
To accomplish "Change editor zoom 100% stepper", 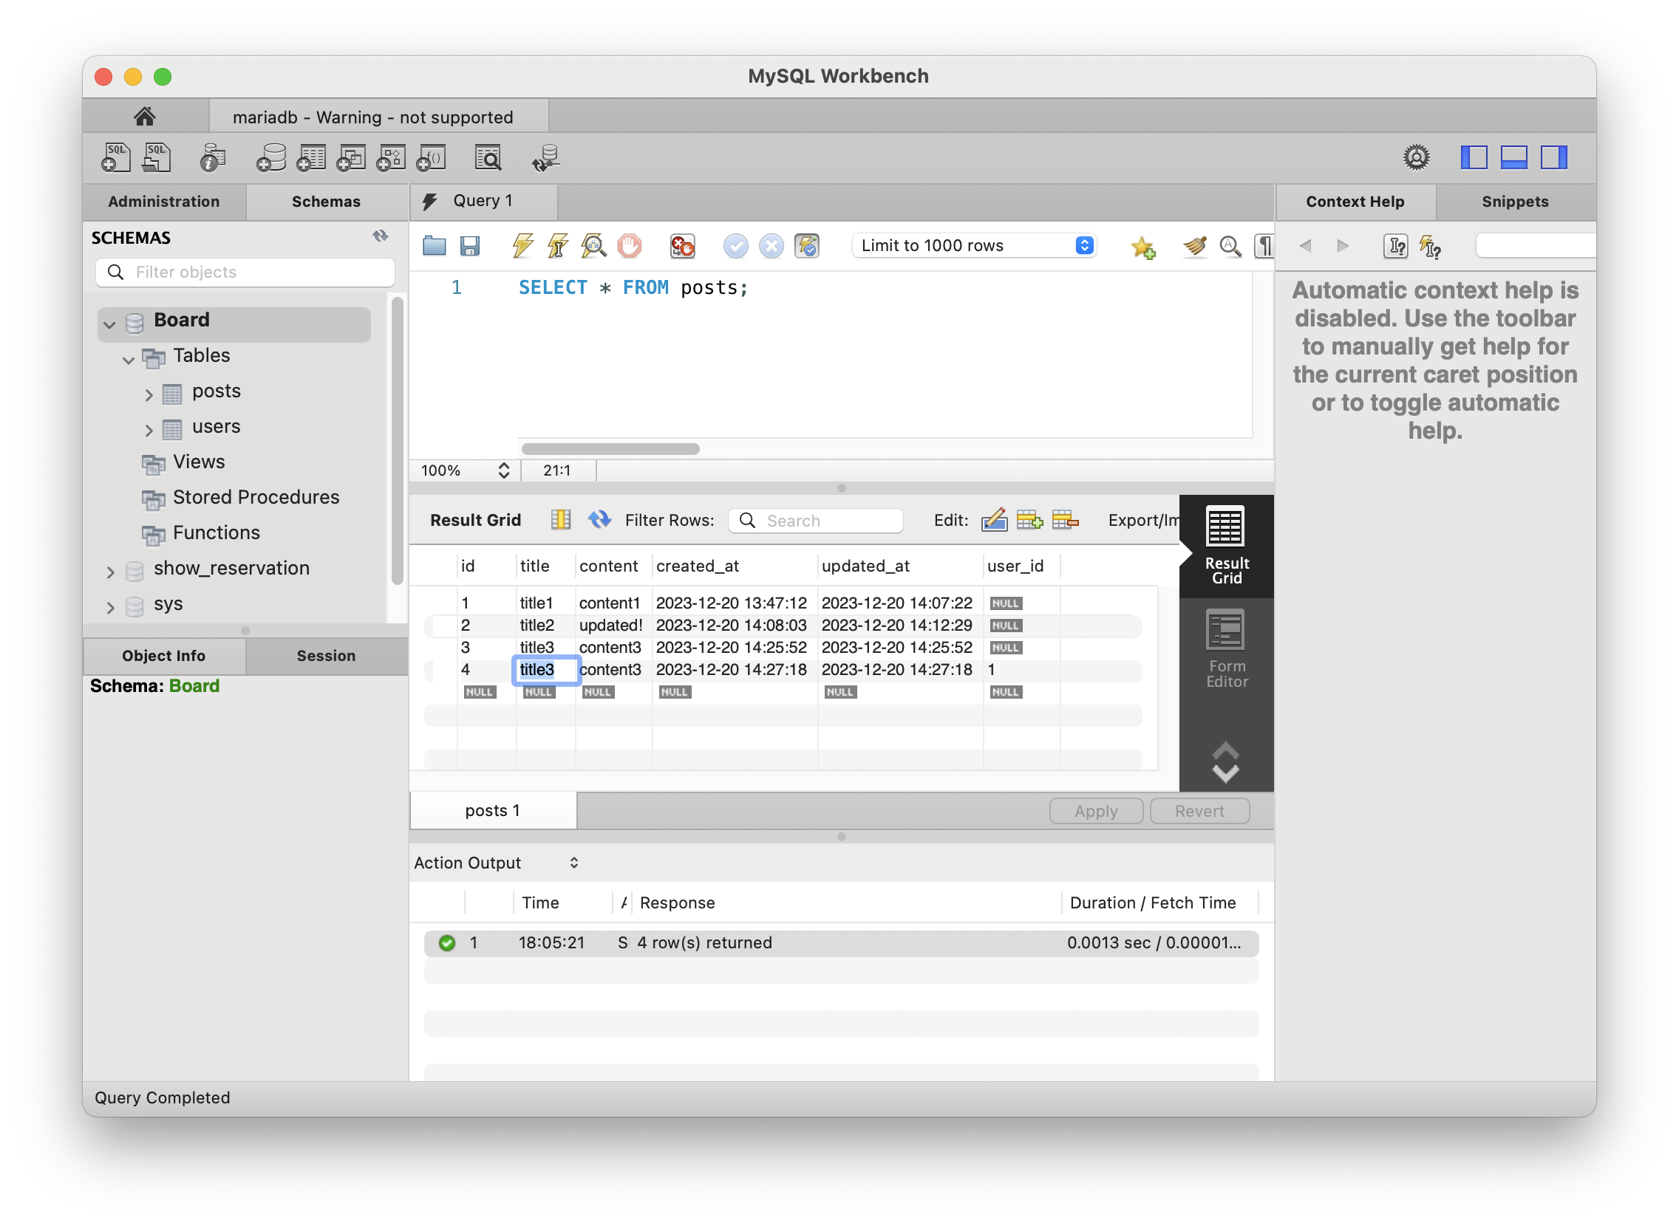I will pyautogui.click(x=503, y=470).
